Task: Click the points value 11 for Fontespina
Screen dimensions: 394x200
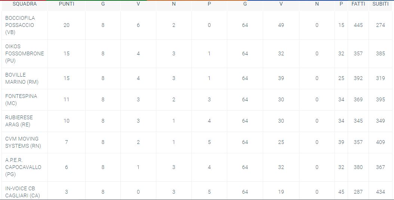Action: (x=67, y=99)
